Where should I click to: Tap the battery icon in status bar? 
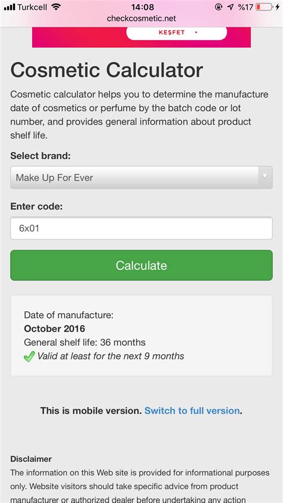[x=264, y=7]
